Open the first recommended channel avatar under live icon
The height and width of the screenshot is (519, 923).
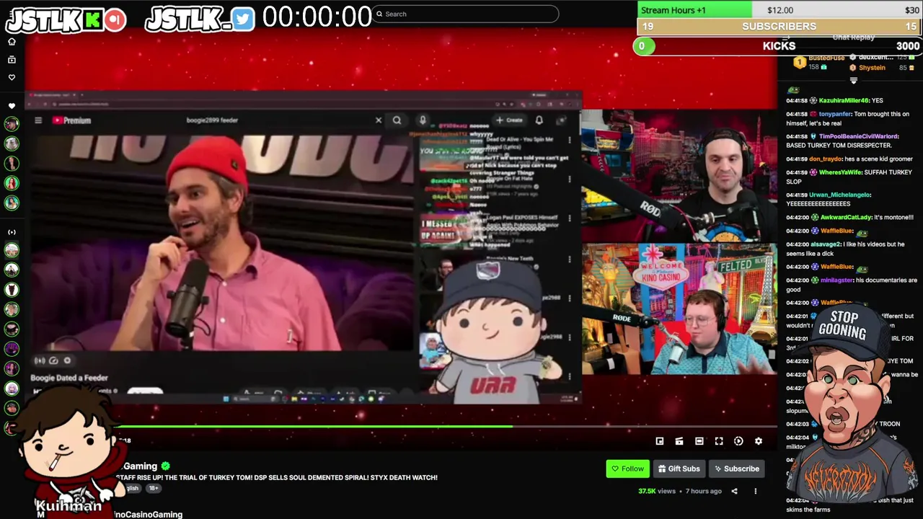(x=12, y=250)
